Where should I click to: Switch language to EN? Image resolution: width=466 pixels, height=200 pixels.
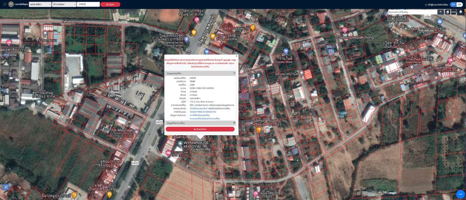459,5
